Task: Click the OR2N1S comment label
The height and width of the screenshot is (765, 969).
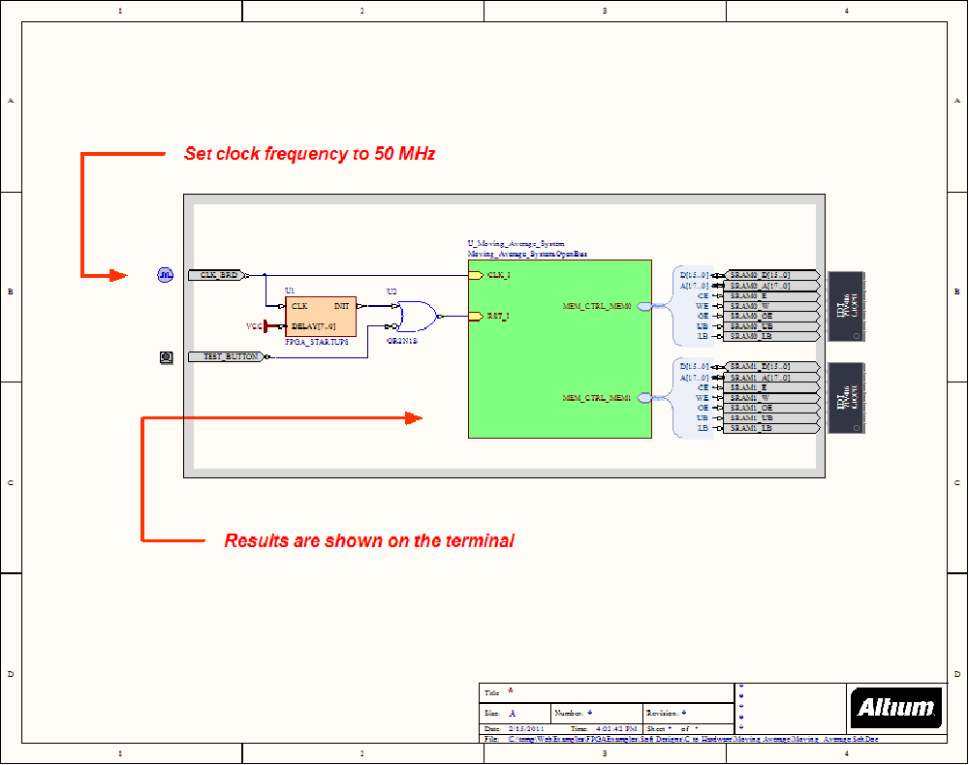Action: click(x=402, y=342)
